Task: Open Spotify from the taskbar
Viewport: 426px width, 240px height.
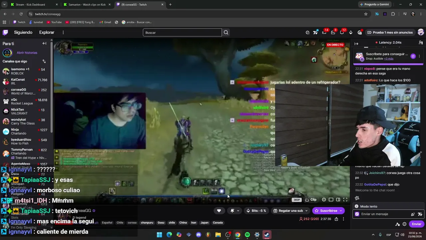Action: pyautogui.click(x=247, y=235)
